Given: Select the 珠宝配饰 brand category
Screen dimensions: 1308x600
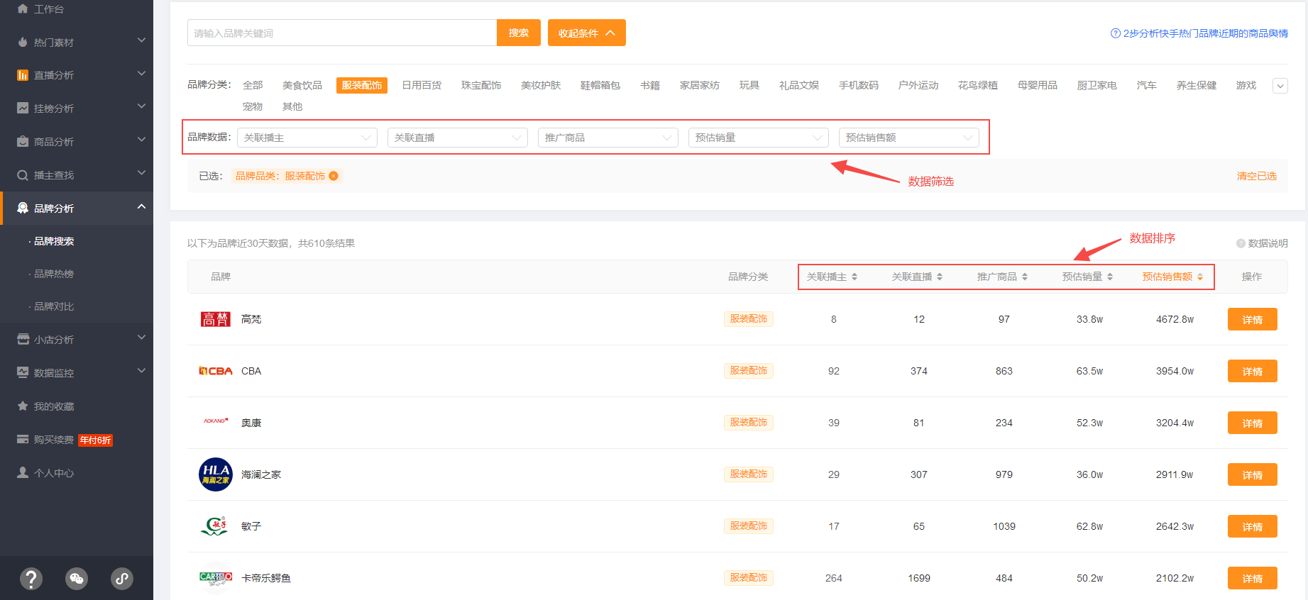Looking at the screenshot, I should (481, 85).
